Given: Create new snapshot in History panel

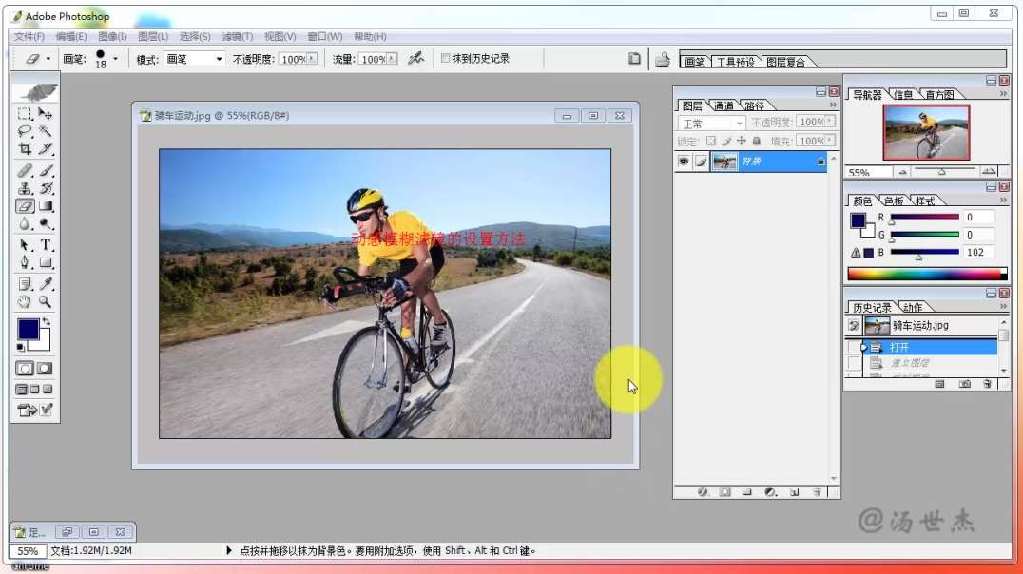Looking at the screenshot, I should [964, 384].
